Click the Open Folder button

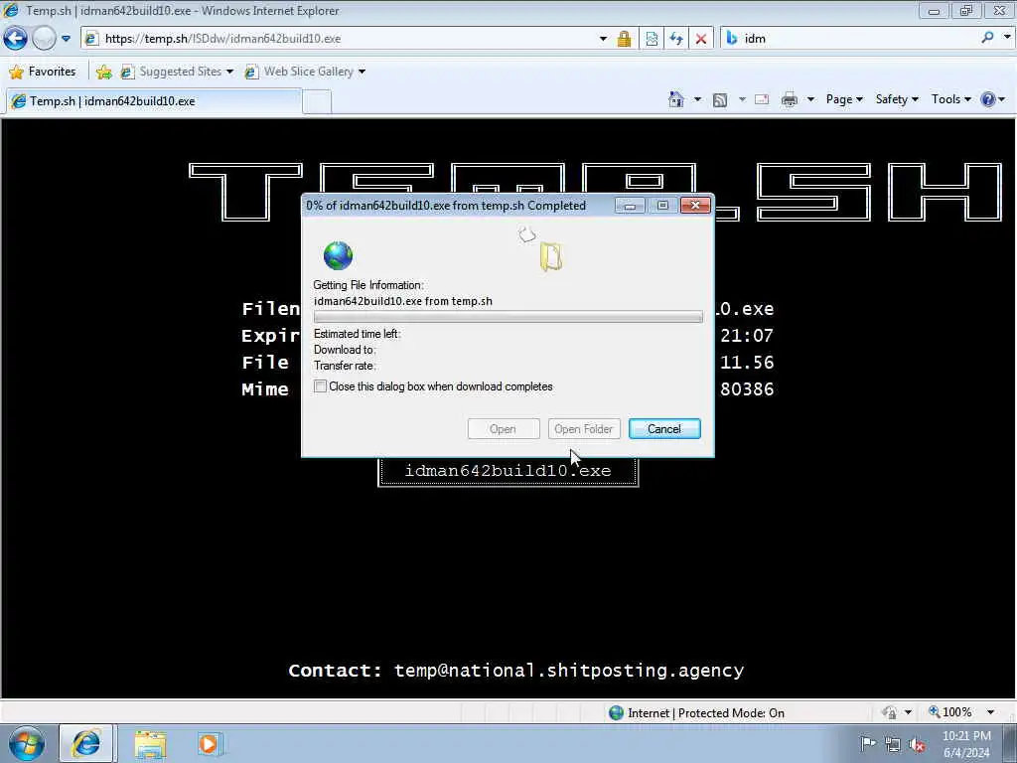584,429
